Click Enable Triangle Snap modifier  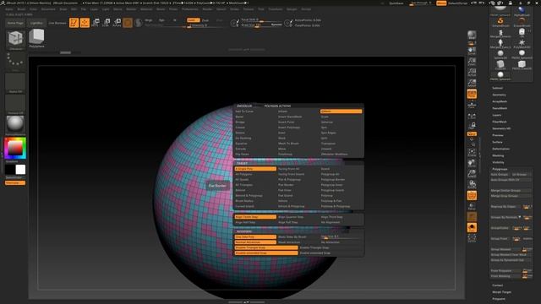[314, 247]
